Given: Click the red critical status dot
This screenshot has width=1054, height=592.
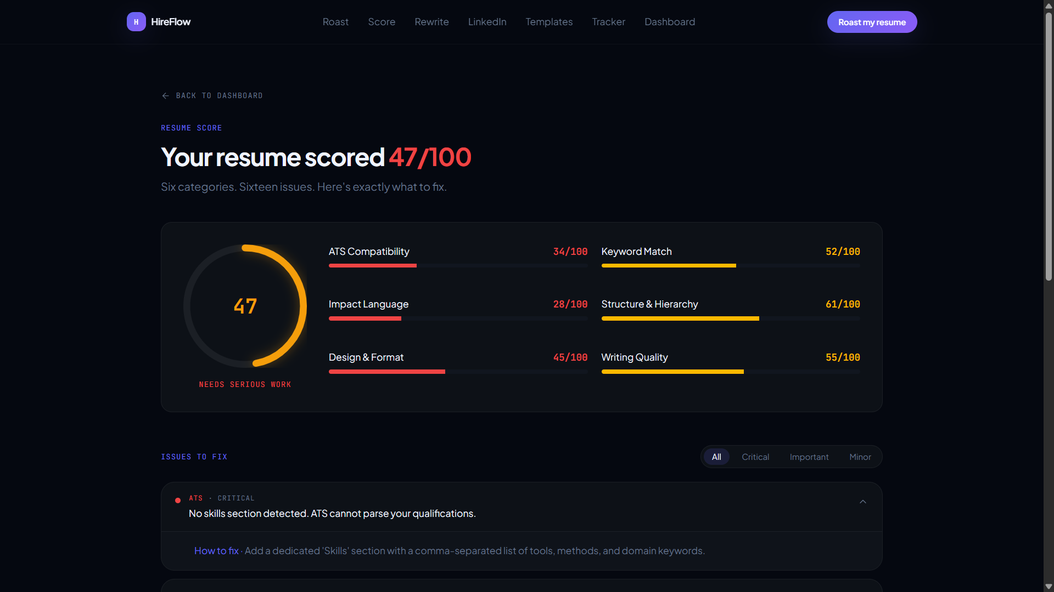Looking at the screenshot, I should pyautogui.click(x=178, y=500).
